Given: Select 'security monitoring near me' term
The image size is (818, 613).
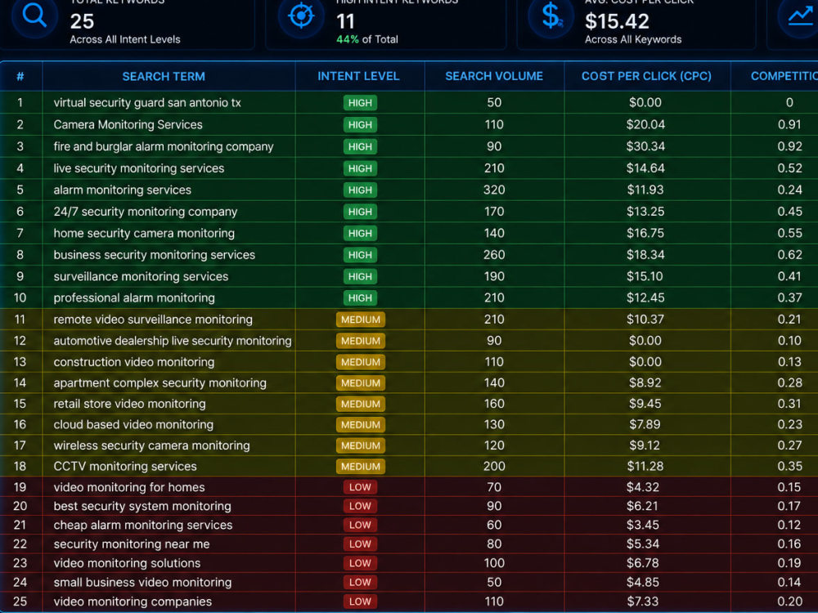Looking at the screenshot, I should (132, 544).
